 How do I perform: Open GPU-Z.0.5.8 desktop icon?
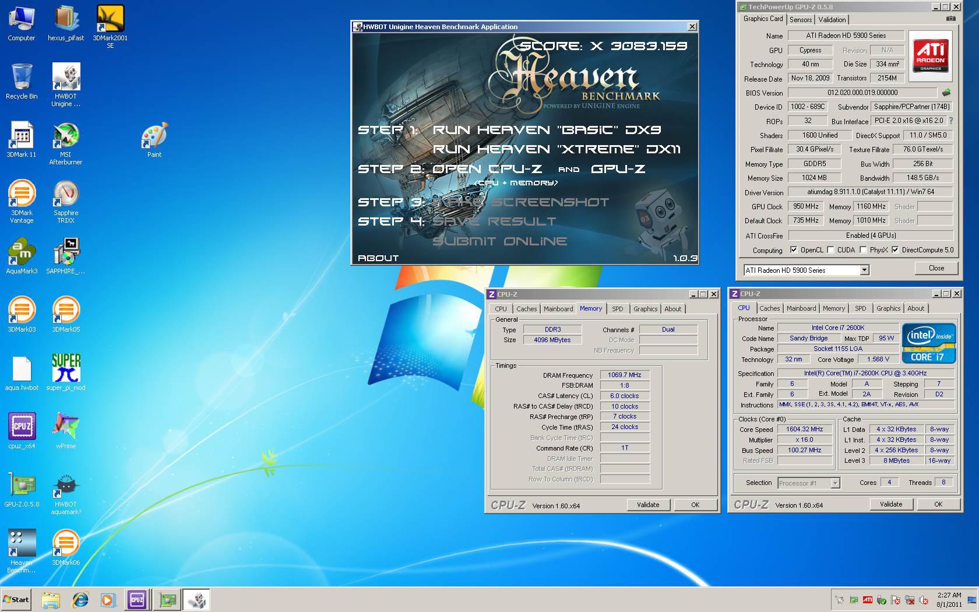(x=22, y=490)
